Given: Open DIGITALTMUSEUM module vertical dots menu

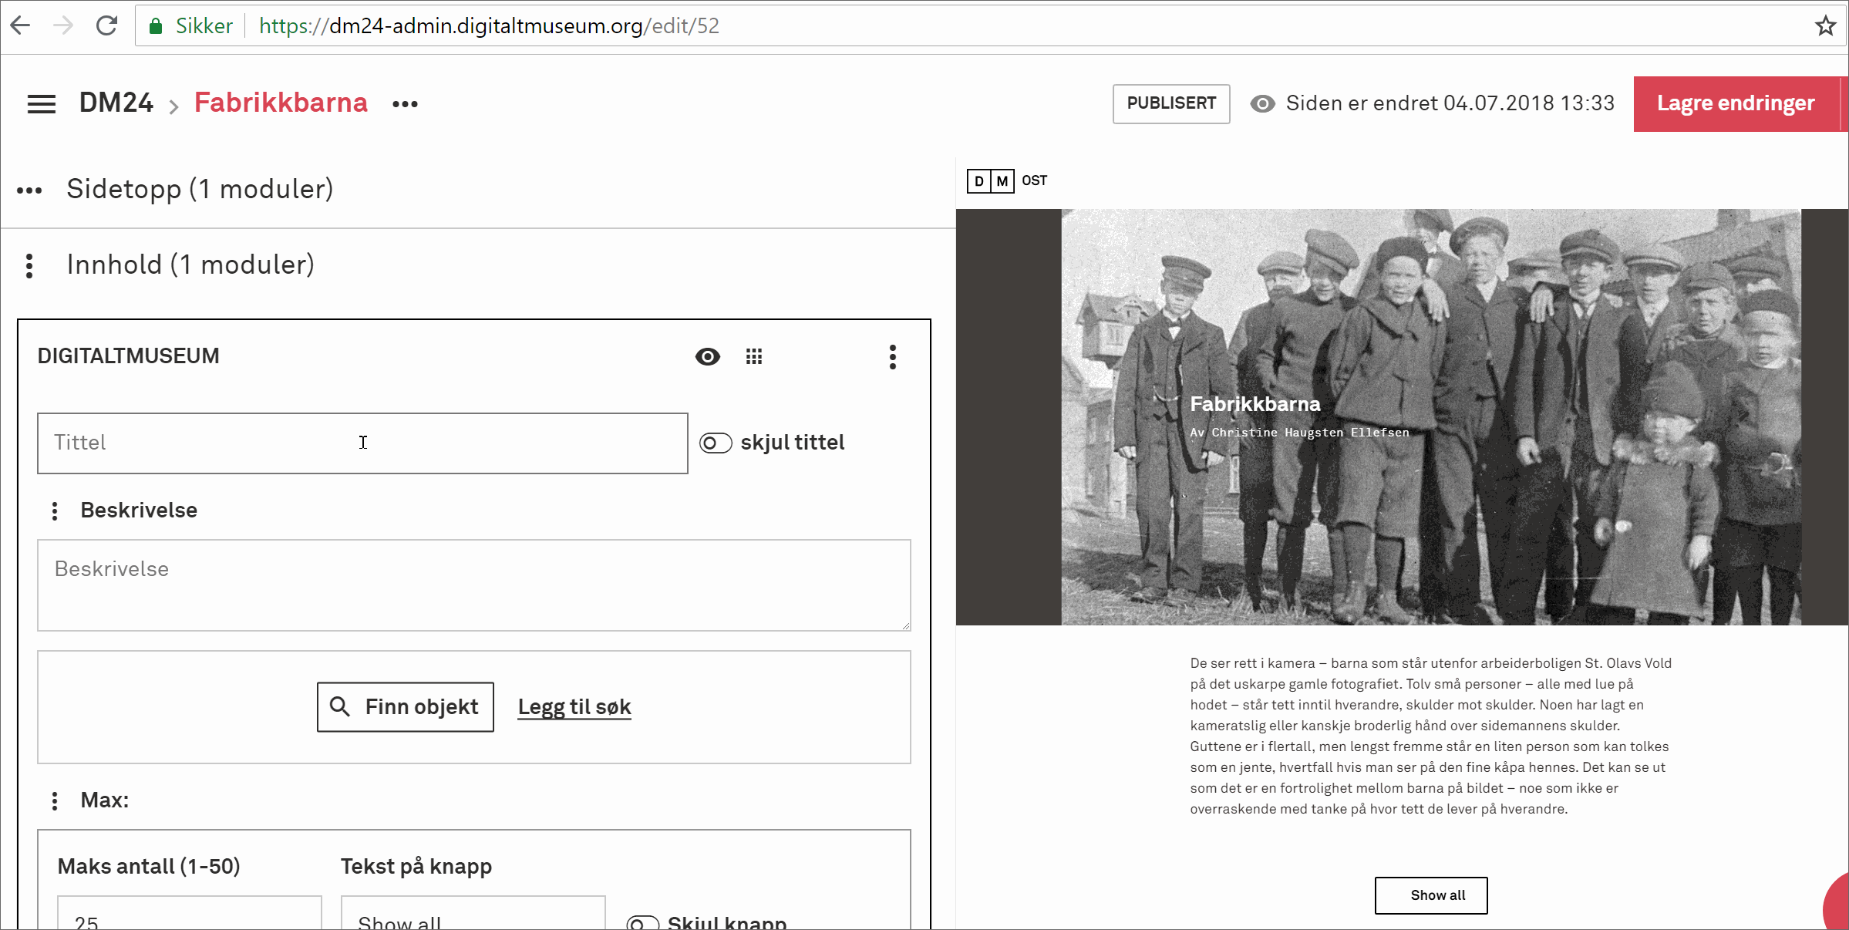Looking at the screenshot, I should pos(892,356).
